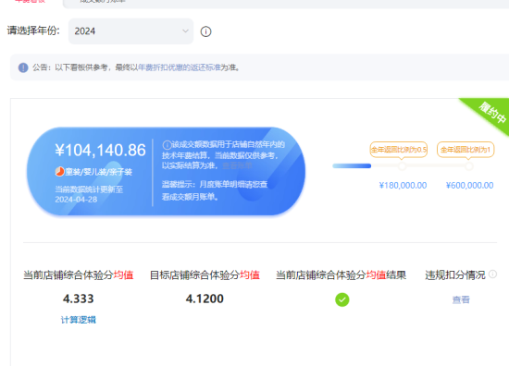Click the 全年返回比例为1 badge
This screenshot has width=509, height=366.
466,150
